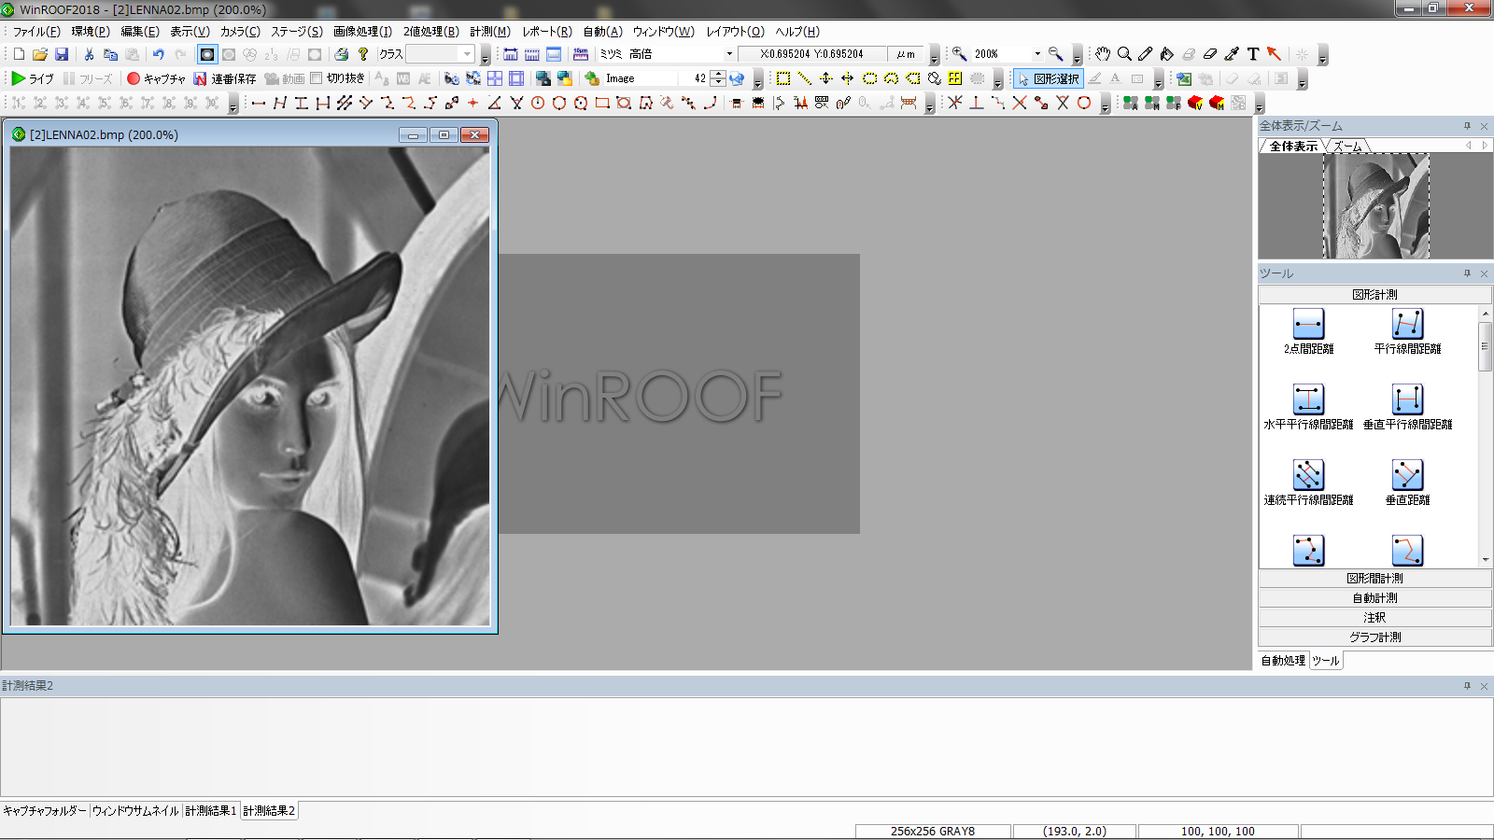Select the 水平平行線間距離 tool
This screenshot has height=840, width=1494.
(x=1308, y=407)
